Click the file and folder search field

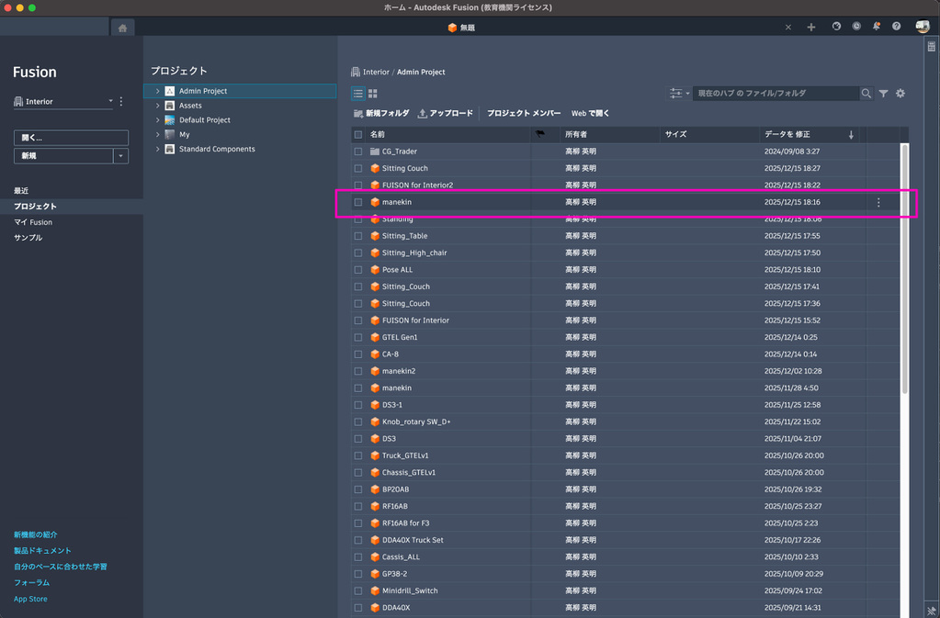[775, 94]
